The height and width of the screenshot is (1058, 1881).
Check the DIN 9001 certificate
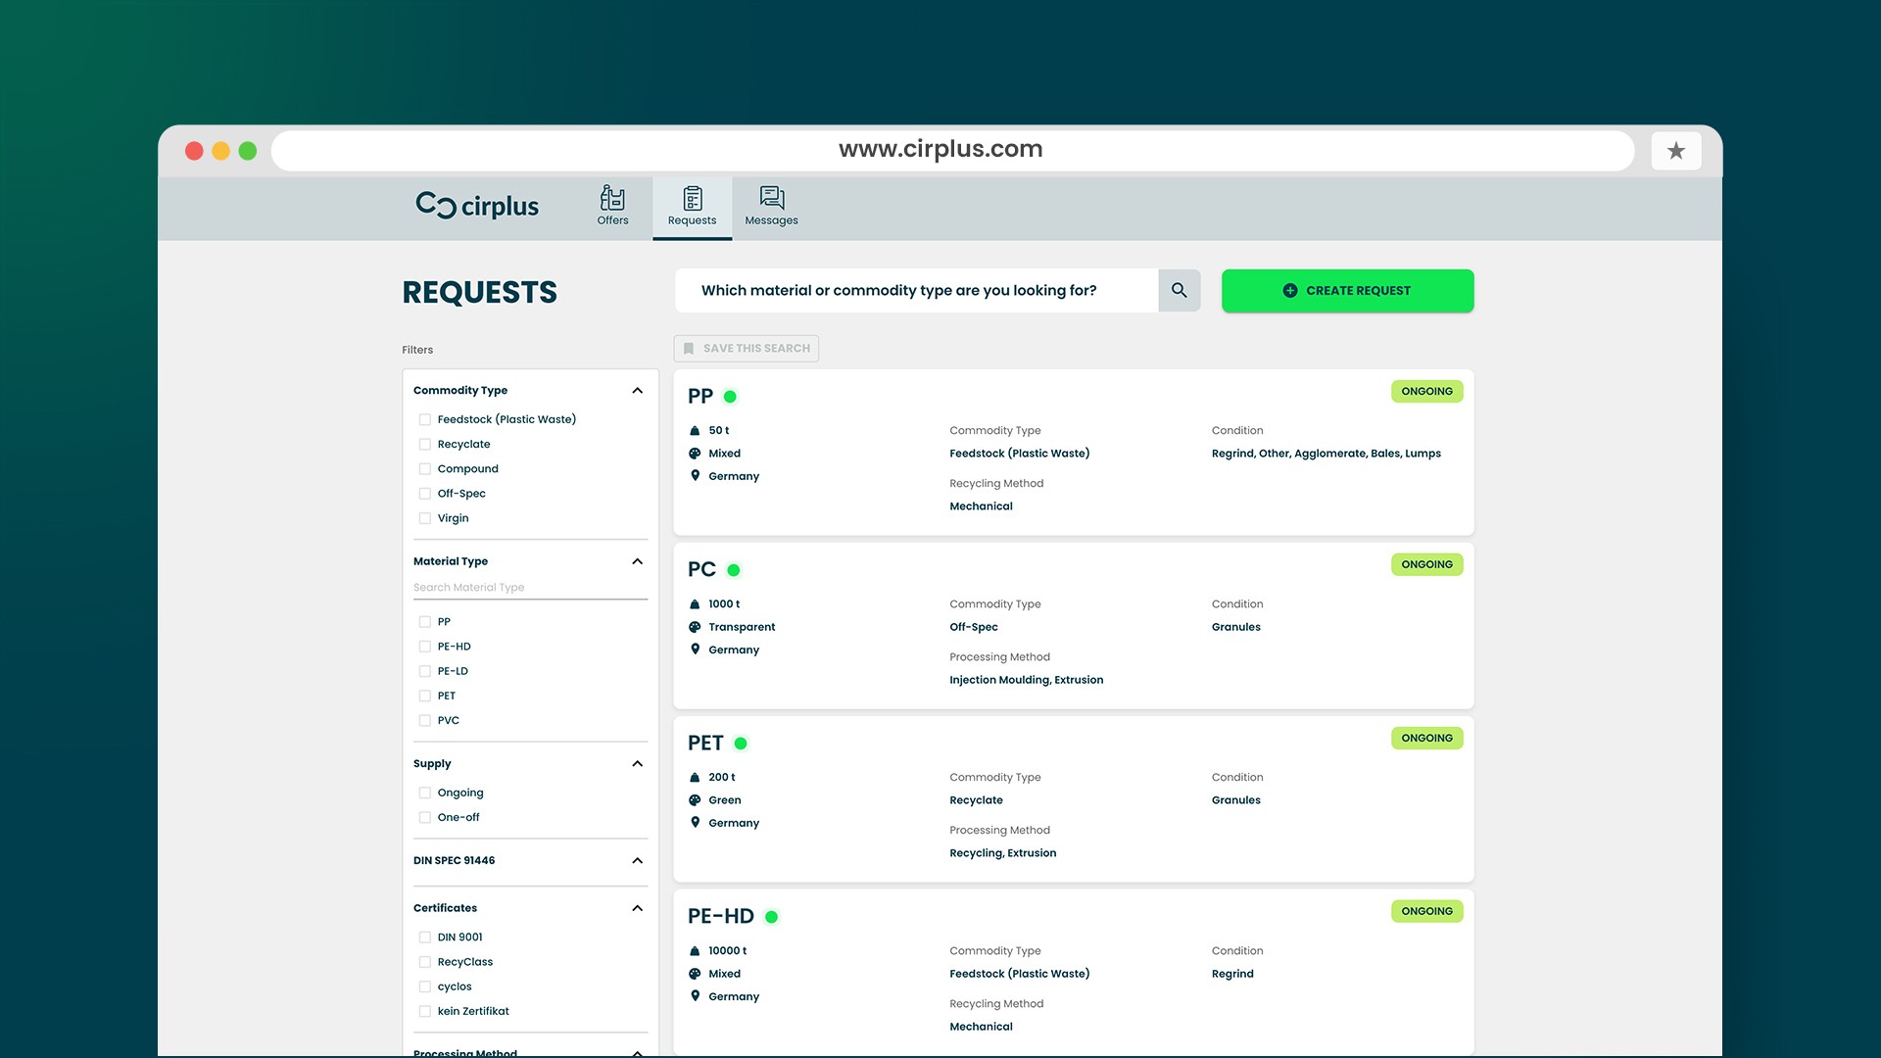[x=425, y=938]
